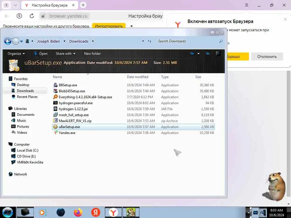The width and height of the screenshot is (291, 218).
Task: Click the Change your view icon
Action: (192, 54)
